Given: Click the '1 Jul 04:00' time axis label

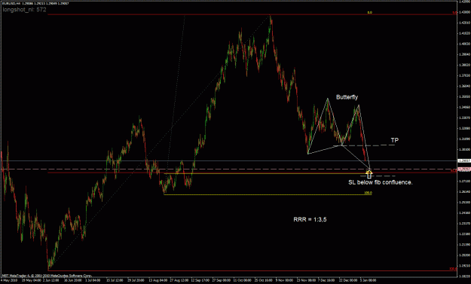Looking at the screenshot, I should (93, 280).
